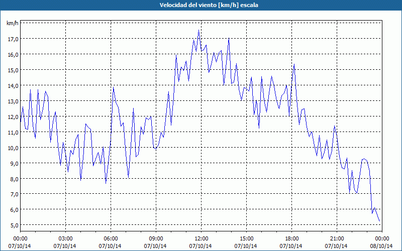Click the wind speed peak near 12:00

(x=198, y=30)
